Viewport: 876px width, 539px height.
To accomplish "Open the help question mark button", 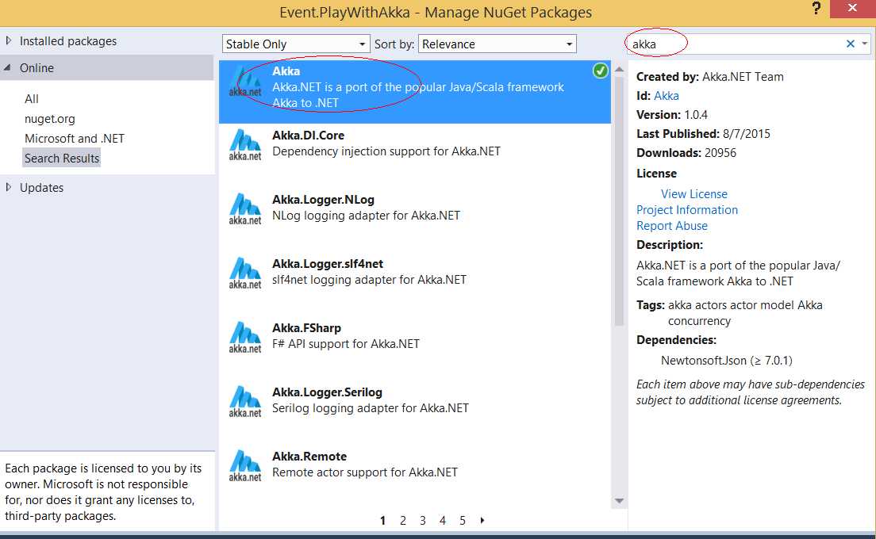I will coord(816,9).
